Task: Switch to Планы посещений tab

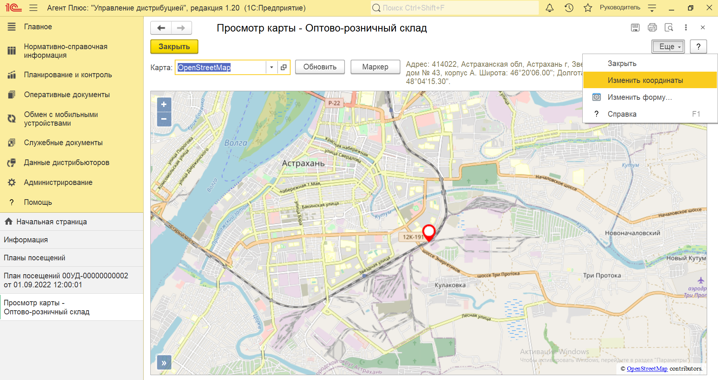Action: click(72, 258)
